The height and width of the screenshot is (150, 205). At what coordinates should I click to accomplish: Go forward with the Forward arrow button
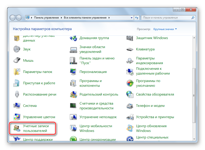(x=19, y=18)
